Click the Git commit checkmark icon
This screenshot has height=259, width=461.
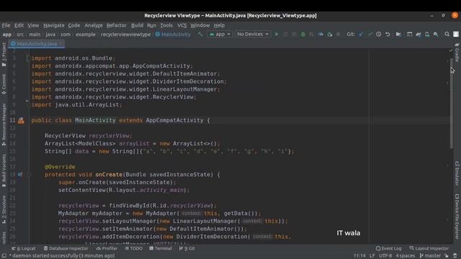click(x=370, y=35)
